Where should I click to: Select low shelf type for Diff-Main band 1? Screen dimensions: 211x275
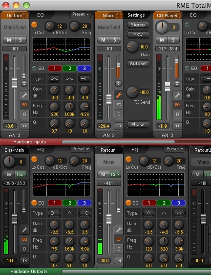click(x=54, y=213)
